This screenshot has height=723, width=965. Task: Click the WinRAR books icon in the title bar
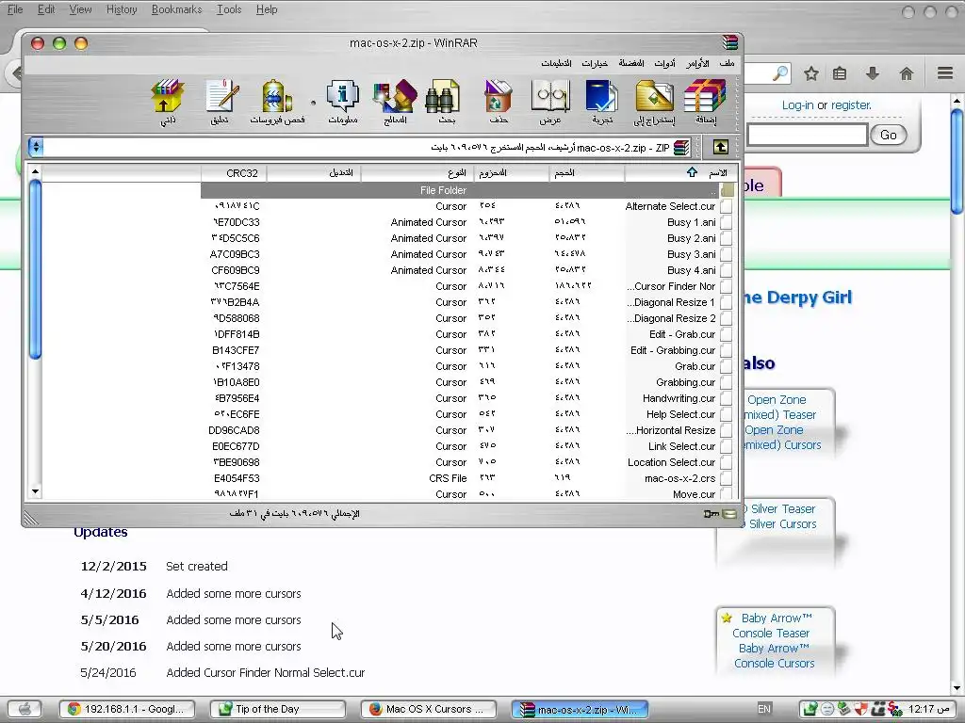pos(730,42)
